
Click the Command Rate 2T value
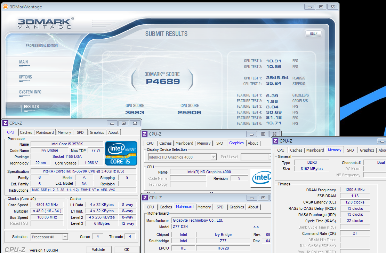click(x=355, y=233)
